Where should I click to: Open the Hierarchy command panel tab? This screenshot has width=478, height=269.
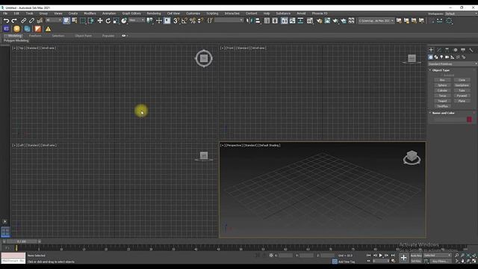click(x=447, y=50)
